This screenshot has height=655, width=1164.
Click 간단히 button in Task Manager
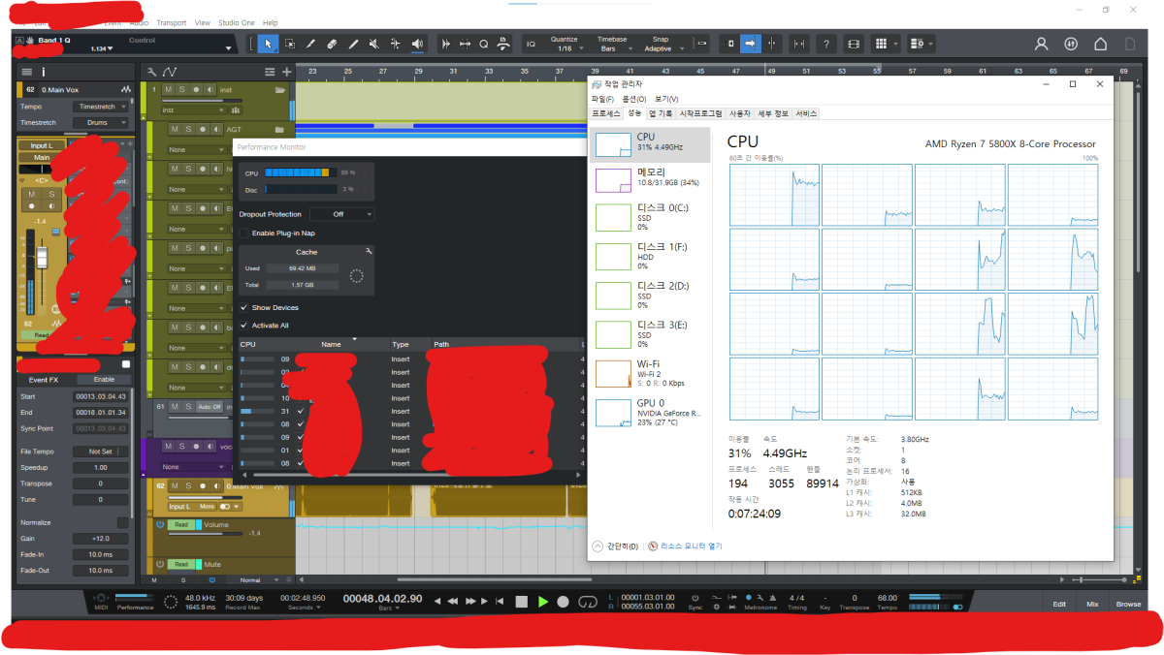click(617, 546)
